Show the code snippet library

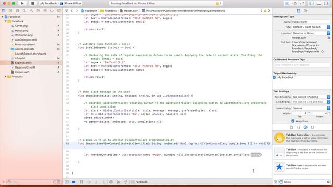coord(298,127)
